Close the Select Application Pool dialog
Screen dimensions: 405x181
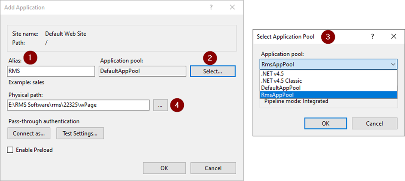394,36
